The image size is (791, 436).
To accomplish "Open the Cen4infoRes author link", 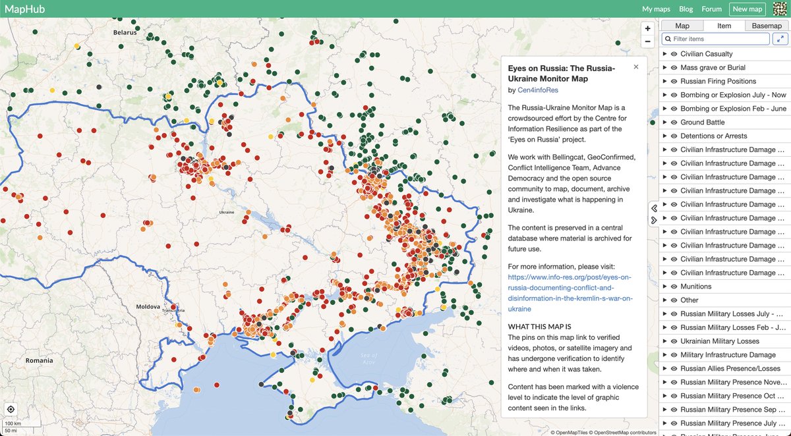I will pyautogui.click(x=537, y=90).
